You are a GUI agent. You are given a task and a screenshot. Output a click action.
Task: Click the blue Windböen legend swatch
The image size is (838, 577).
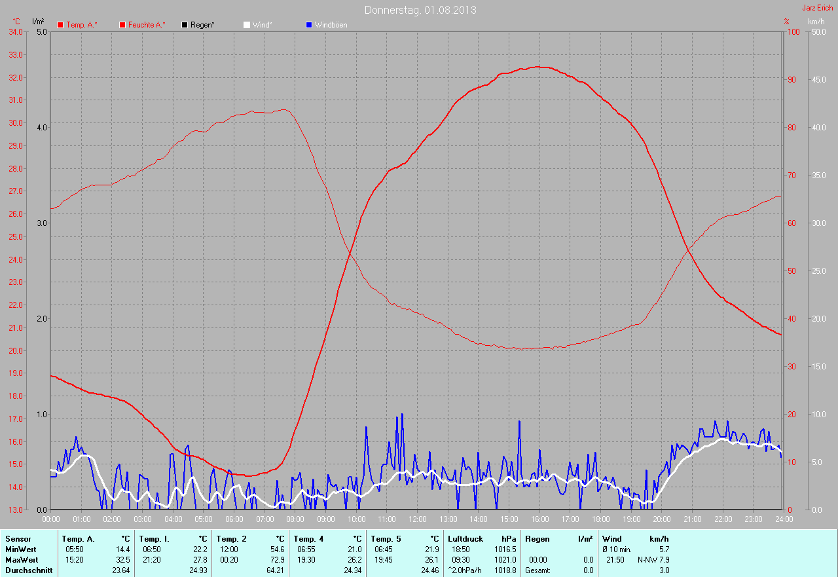tap(309, 25)
